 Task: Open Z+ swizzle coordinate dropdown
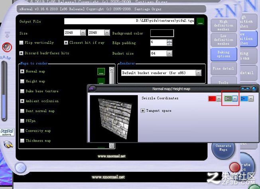(251, 99)
